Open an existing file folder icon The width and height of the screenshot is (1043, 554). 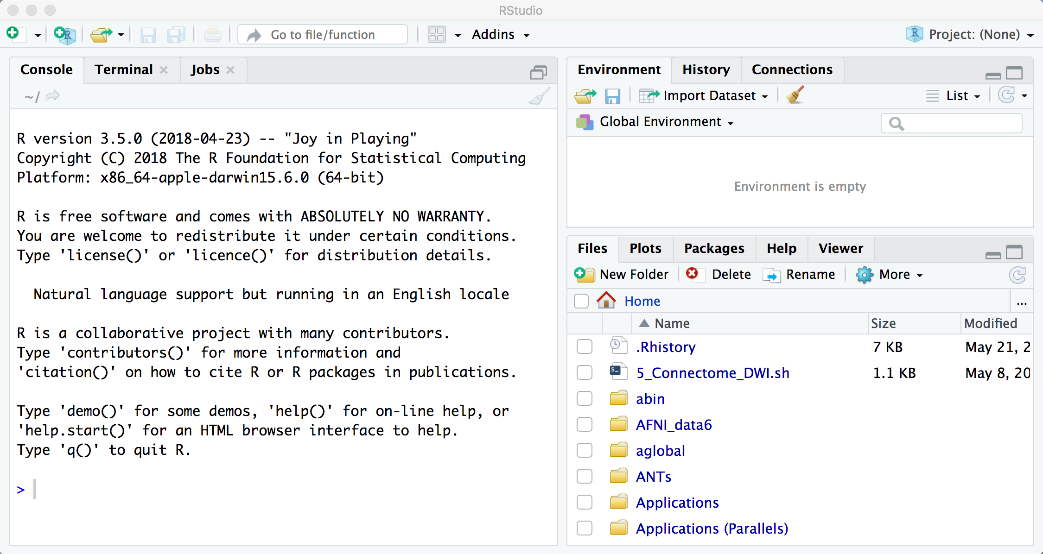(x=101, y=35)
